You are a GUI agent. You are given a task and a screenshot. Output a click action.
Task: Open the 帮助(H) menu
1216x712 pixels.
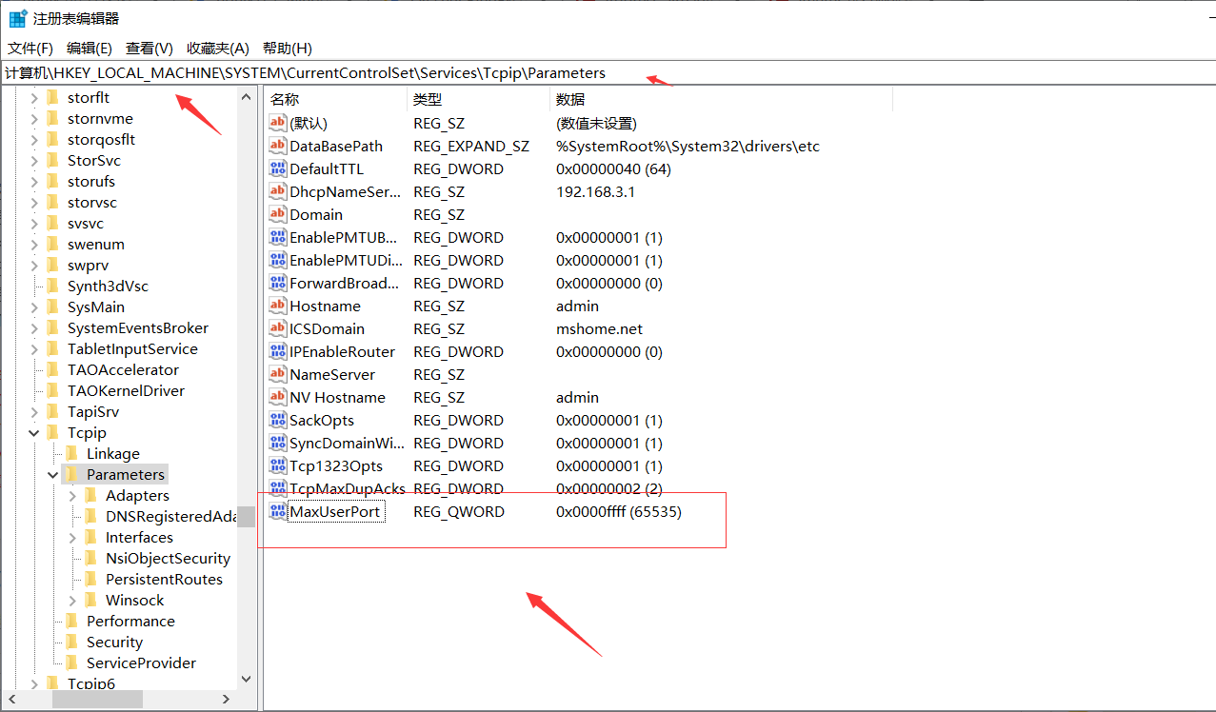coord(288,48)
